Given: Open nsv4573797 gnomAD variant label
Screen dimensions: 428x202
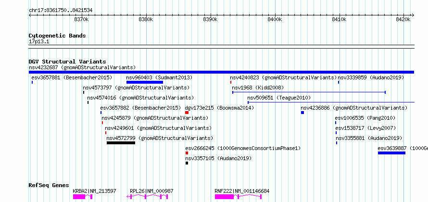Looking at the screenshot, I should [136, 88].
